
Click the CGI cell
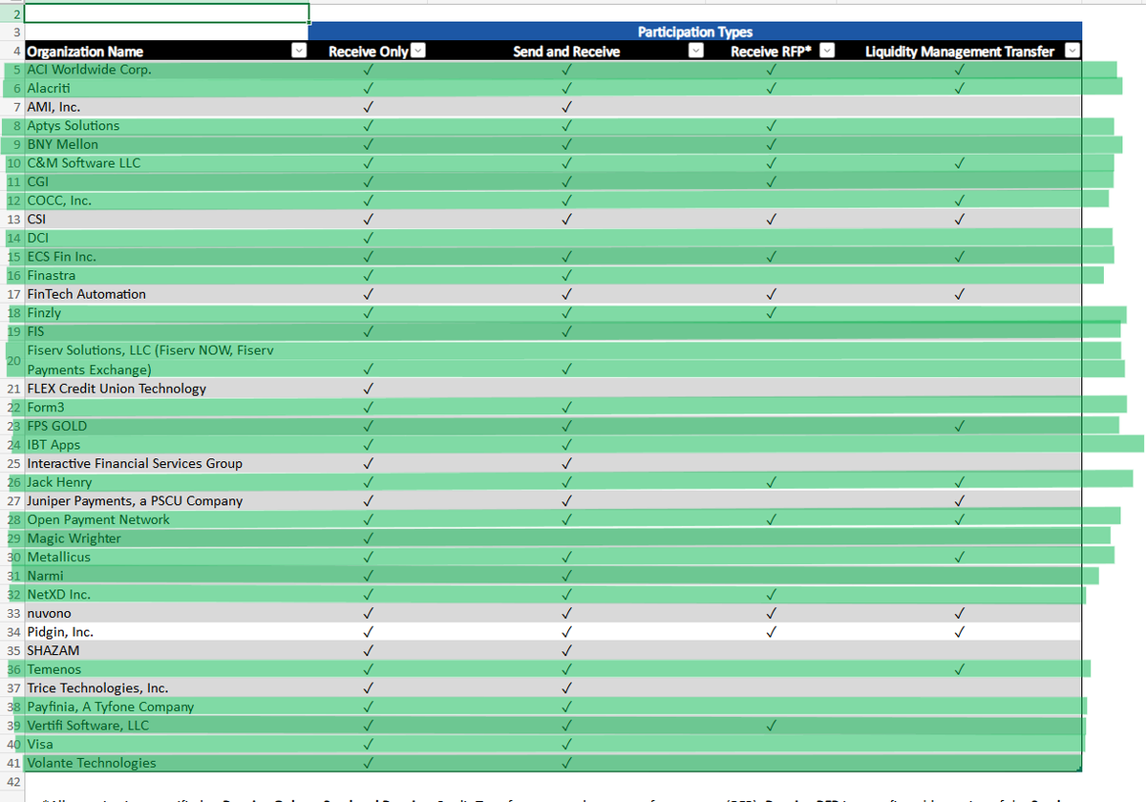pyautogui.click(x=166, y=181)
